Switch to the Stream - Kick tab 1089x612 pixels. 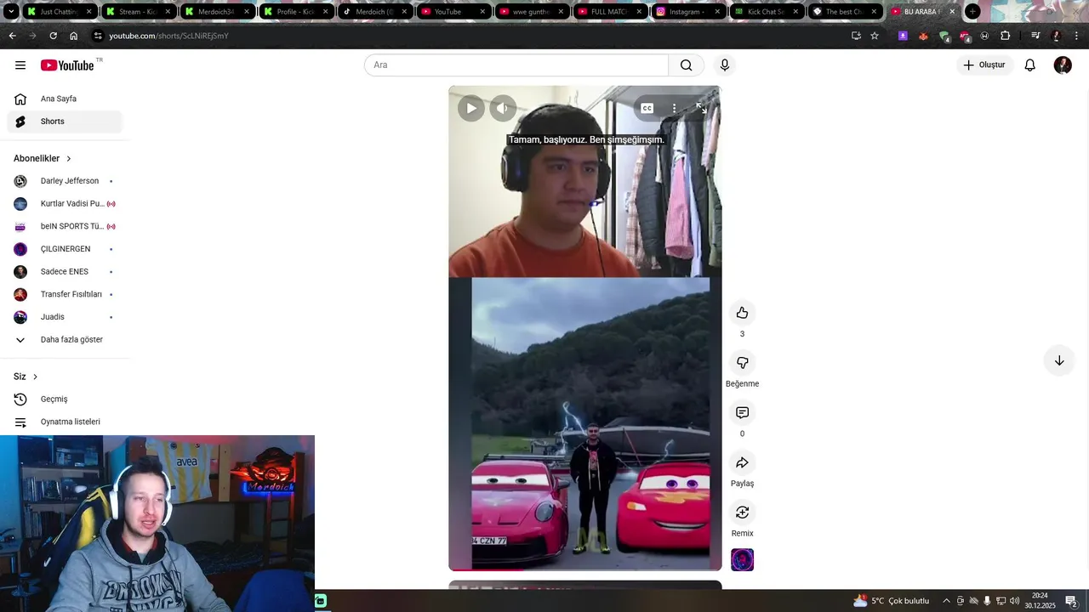137,12
